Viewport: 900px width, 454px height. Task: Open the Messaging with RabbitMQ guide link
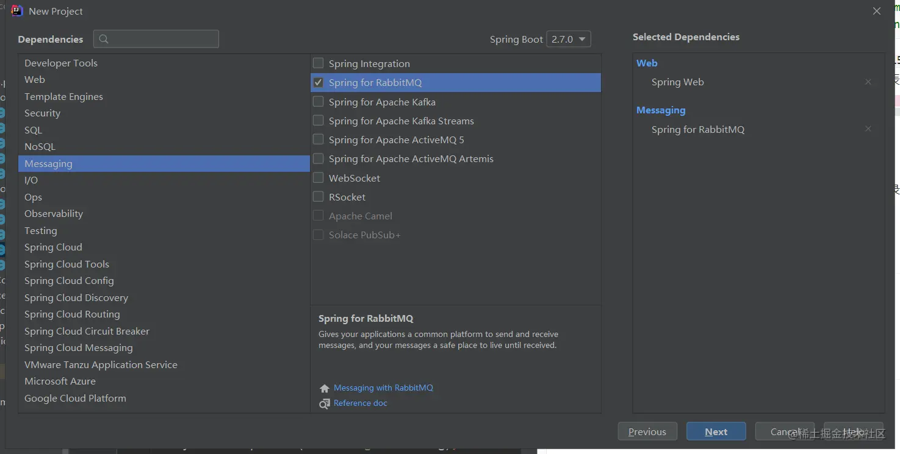[383, 388]
